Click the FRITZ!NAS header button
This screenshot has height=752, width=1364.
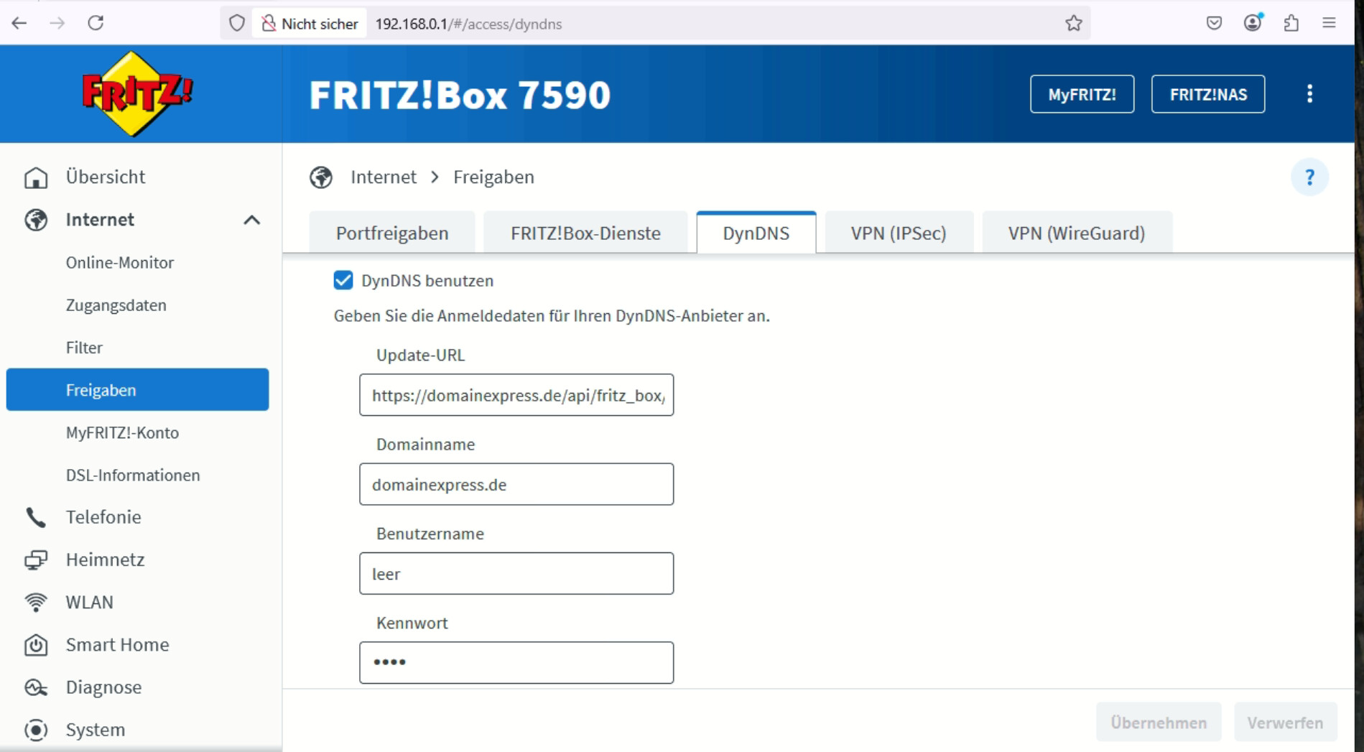tap(1208, 94)
